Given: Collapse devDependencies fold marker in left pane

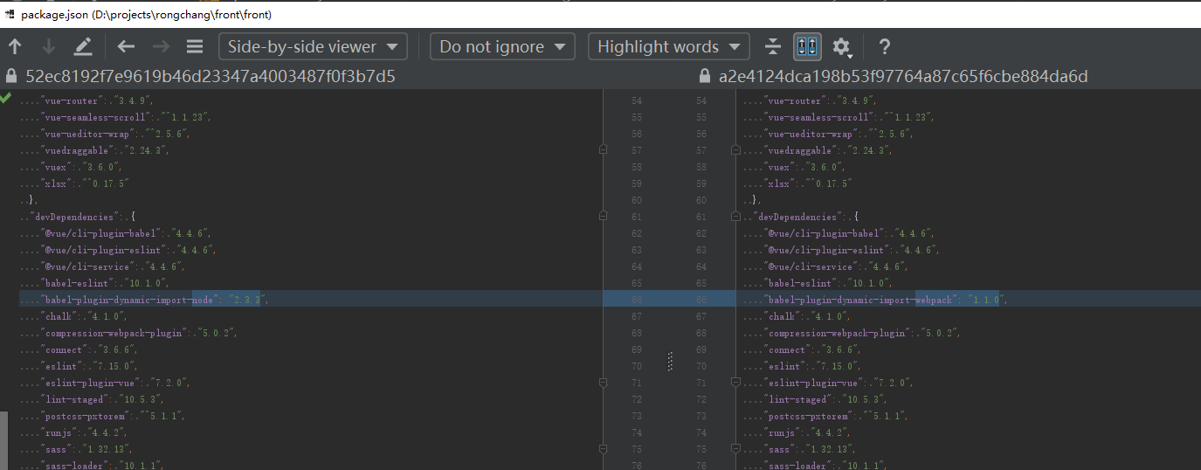Looking at the screenshot, I should coord(603,216).
